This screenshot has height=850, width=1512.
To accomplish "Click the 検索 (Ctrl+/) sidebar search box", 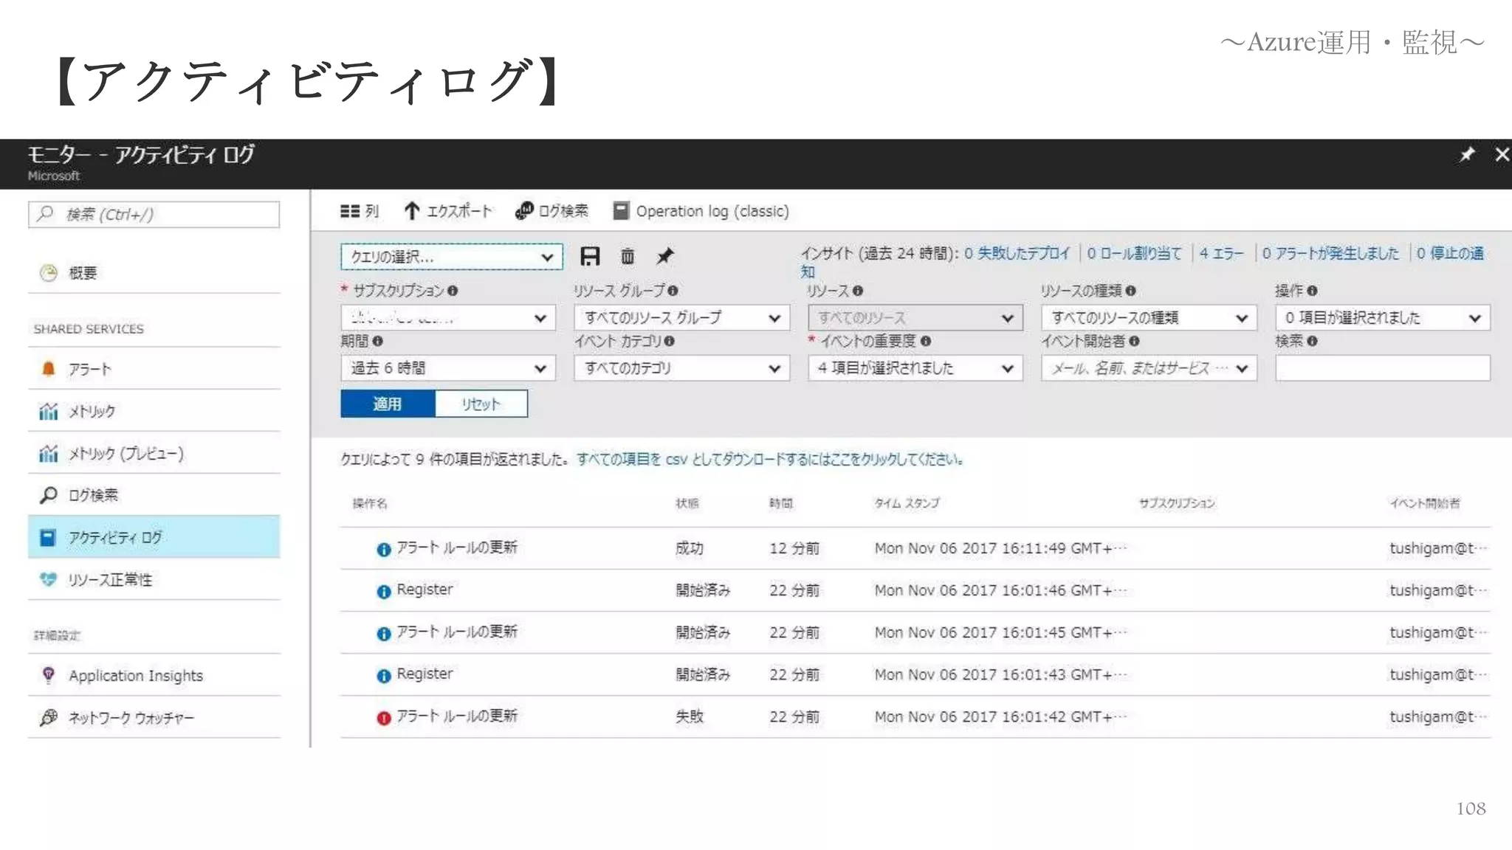I will coord(154,215).
